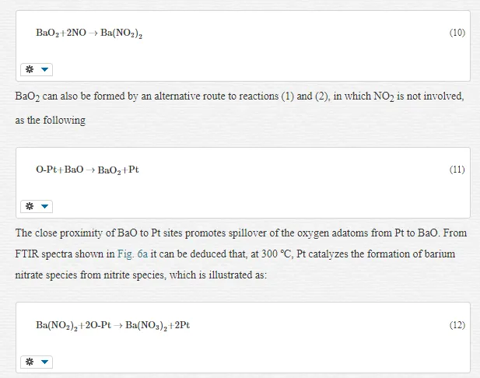The height and width of the screenshot is (378, 480).
Task: Click equation number (11) label
Action: (x=457, y=170)
